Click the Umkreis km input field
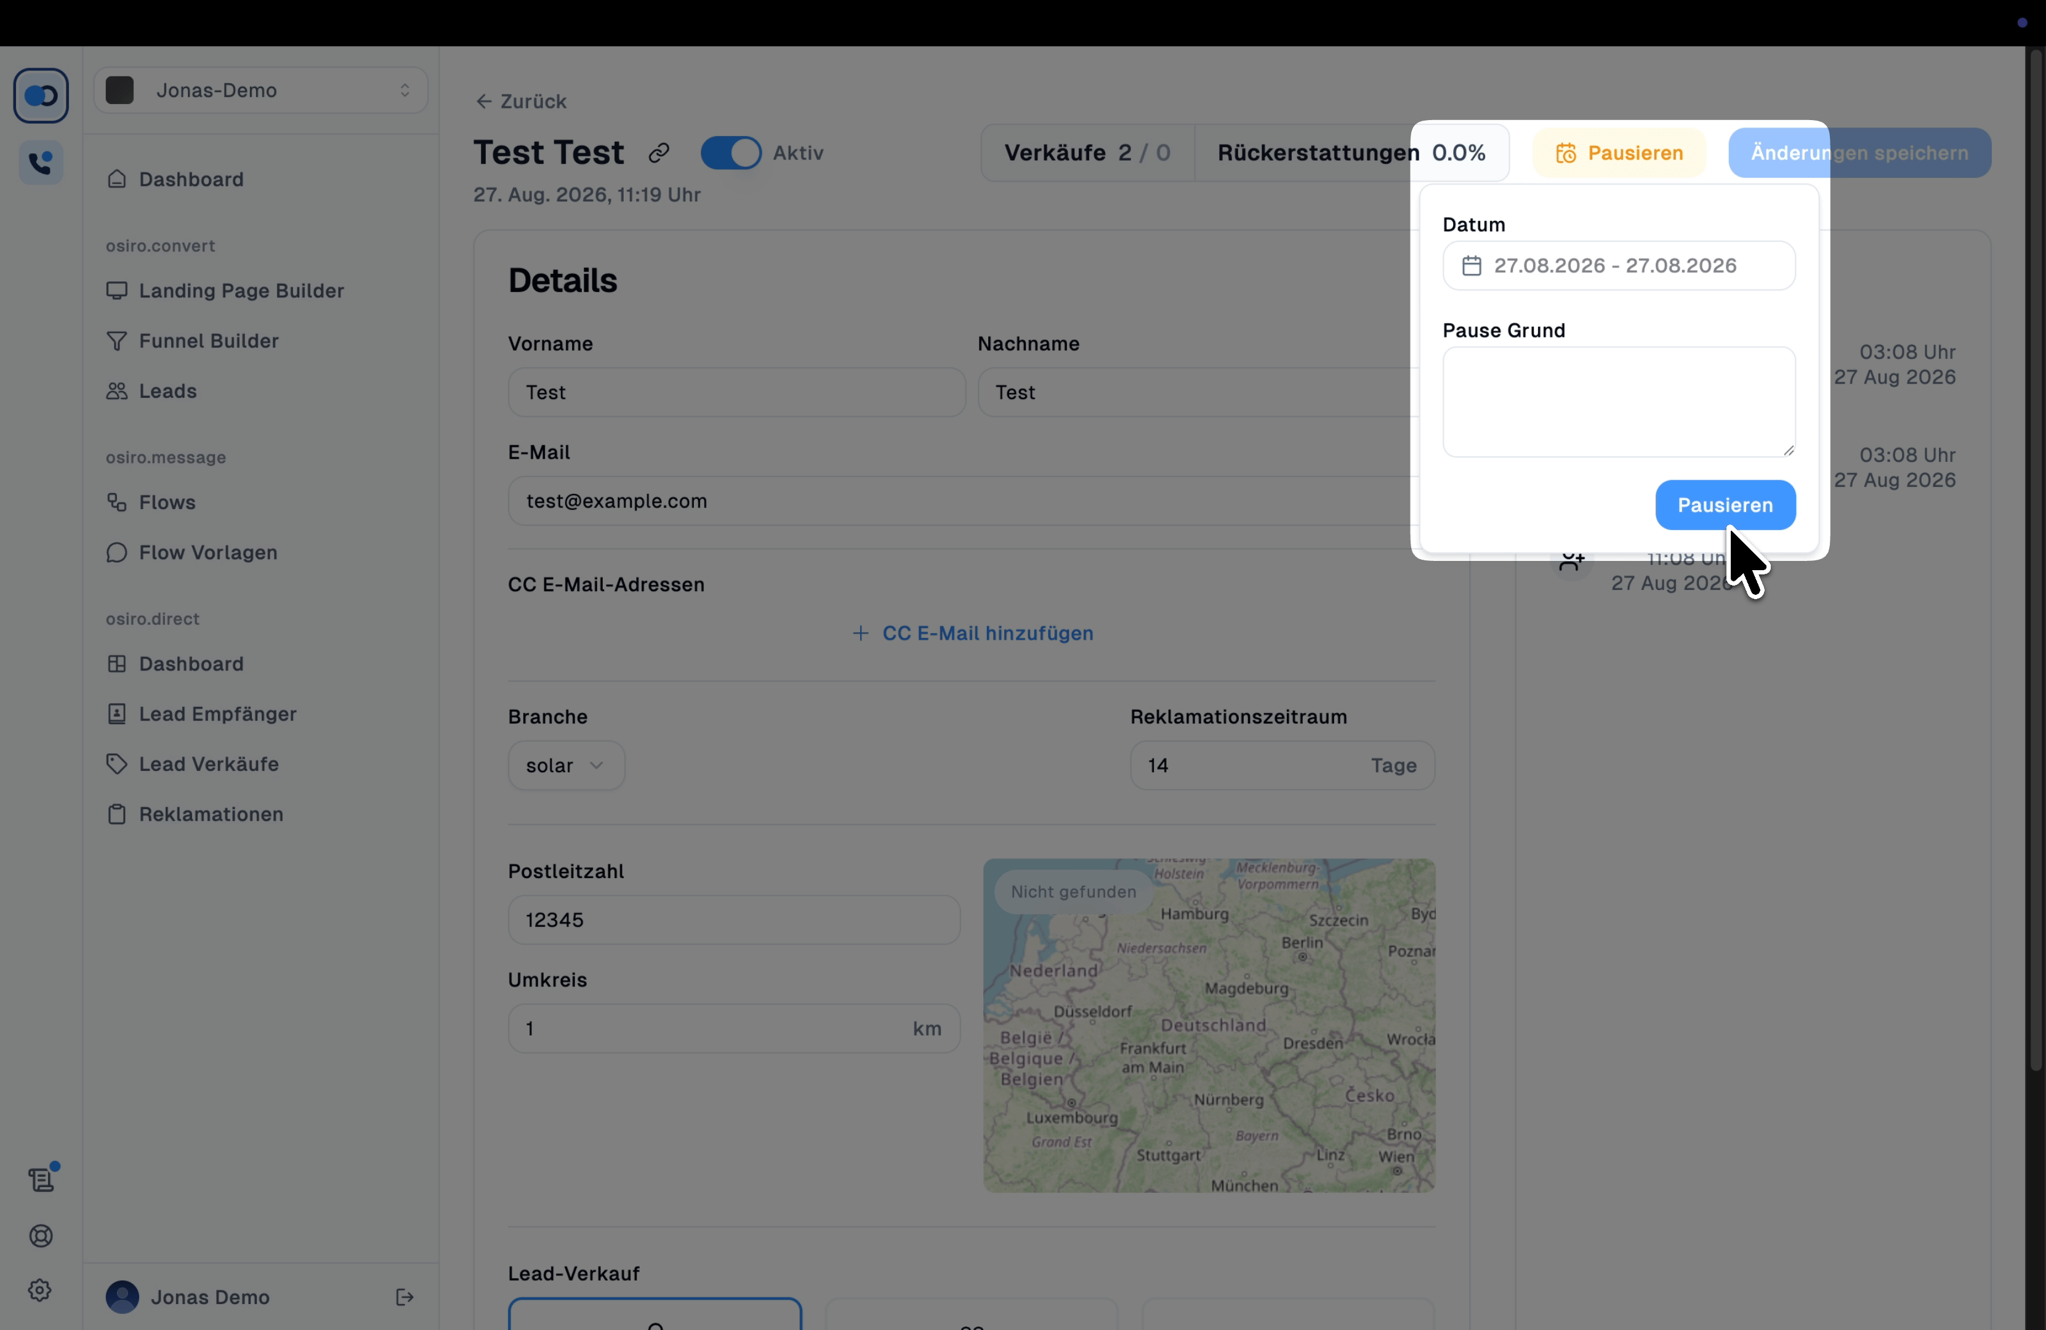The height and width of the screenshot is (1330, 2046). [733, 1028]
